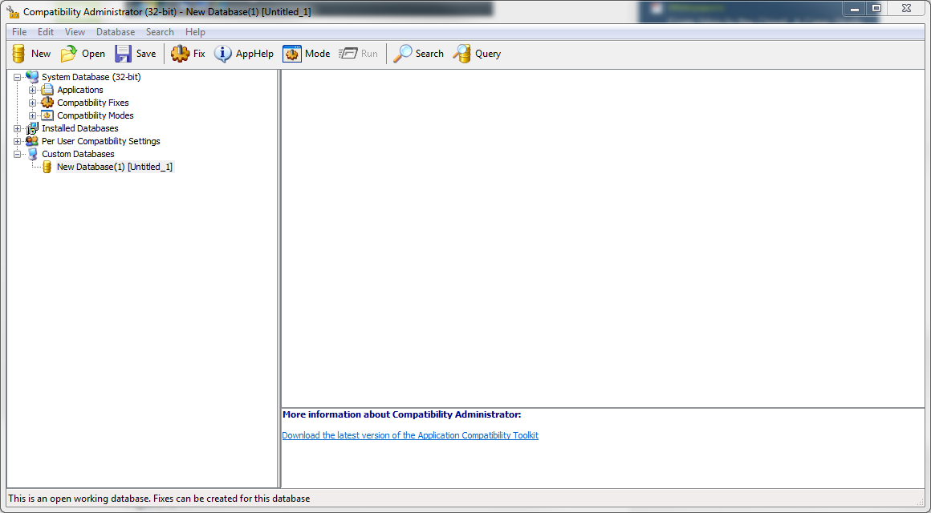931x513 pixels.
Task: Click the Mode toolbar icon
Action: [292, 54]
